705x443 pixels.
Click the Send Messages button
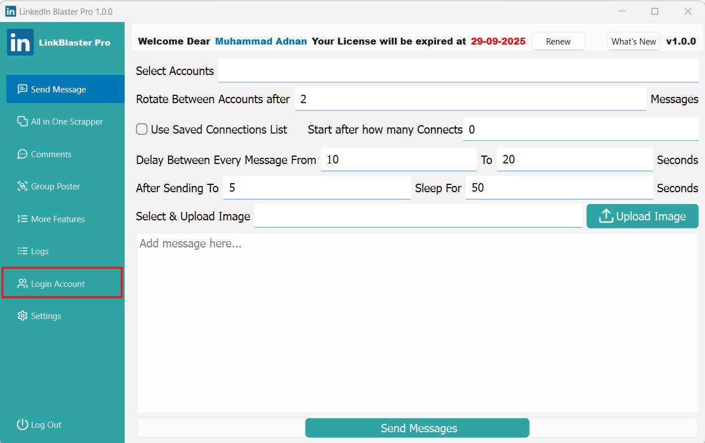pyautogui.click(x=417, y=428)
